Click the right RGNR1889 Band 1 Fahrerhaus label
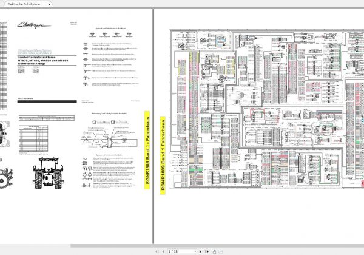Screen dimensions: 364x255 (x=163, y=155)
